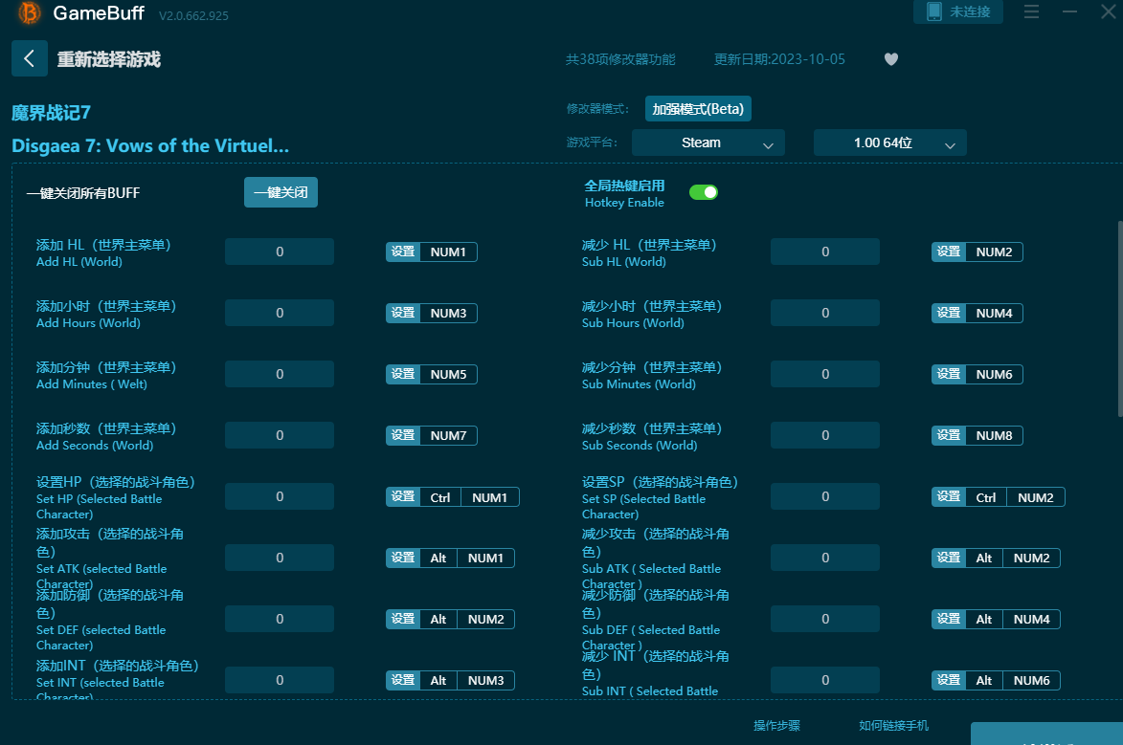Click the Set SP value field
1123x745 pixels.
tap(825, 496)
